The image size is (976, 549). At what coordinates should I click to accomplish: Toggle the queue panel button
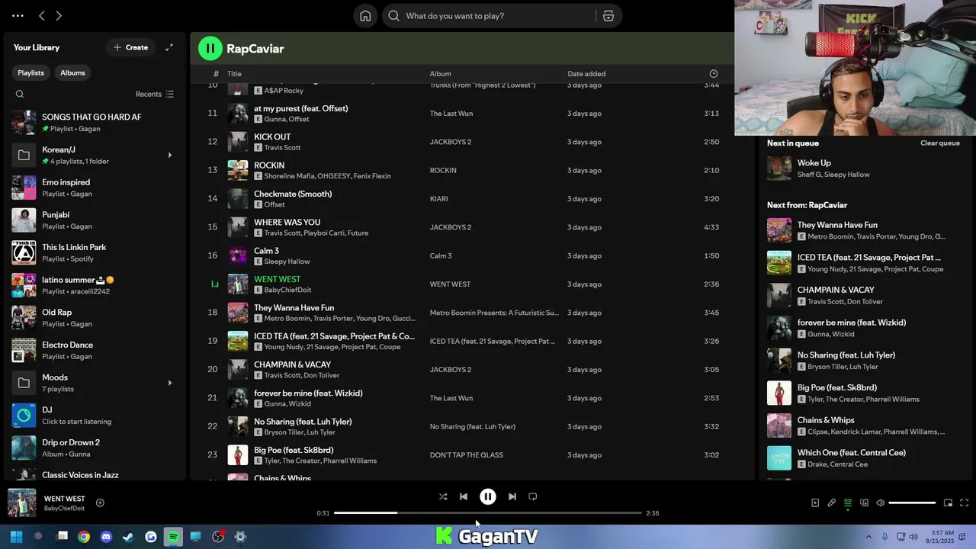(848, 502)
